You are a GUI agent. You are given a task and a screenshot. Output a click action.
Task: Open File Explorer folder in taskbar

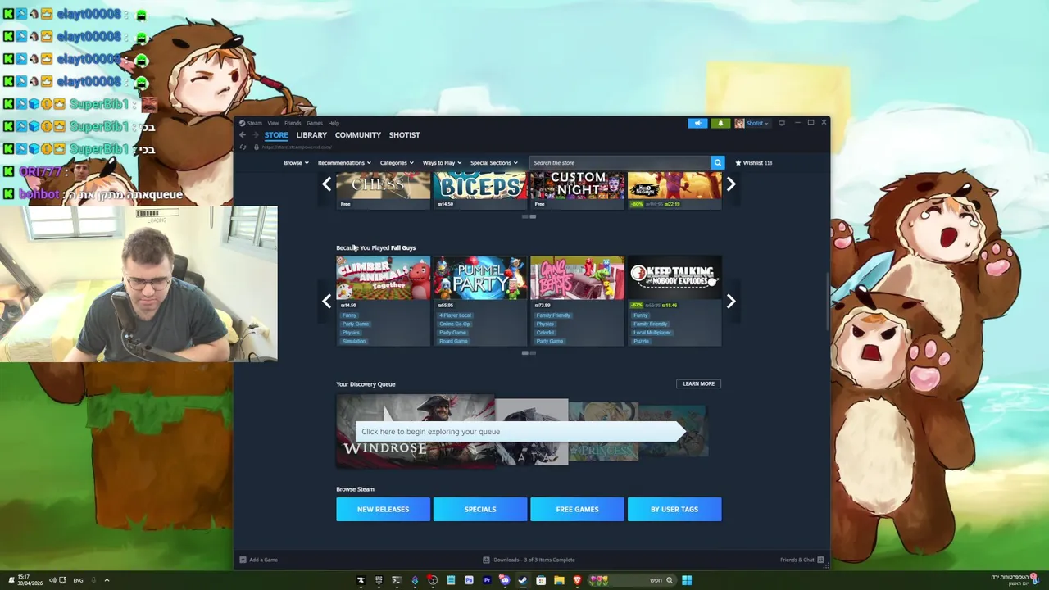coord(559,580)
